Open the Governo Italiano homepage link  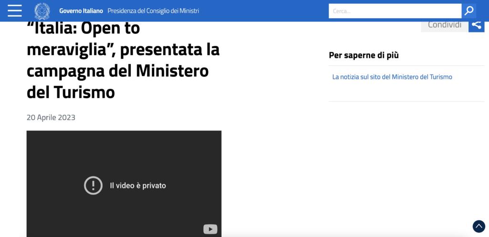point(81,11)
